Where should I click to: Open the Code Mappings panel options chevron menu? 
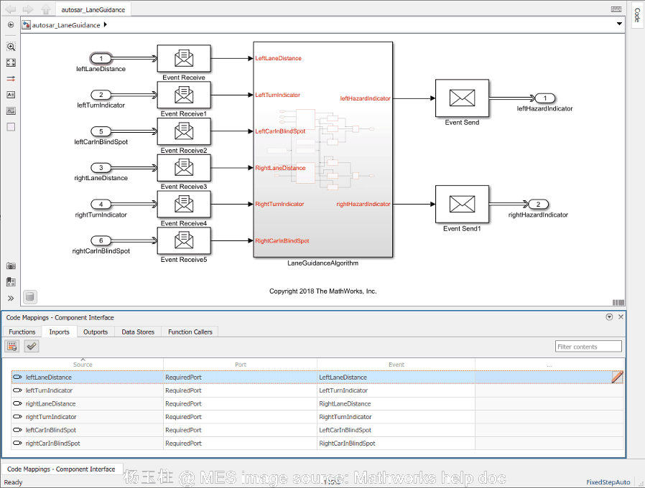tap(609, 316)
